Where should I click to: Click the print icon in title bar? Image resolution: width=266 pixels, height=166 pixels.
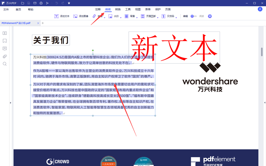[x=41, y=3]
